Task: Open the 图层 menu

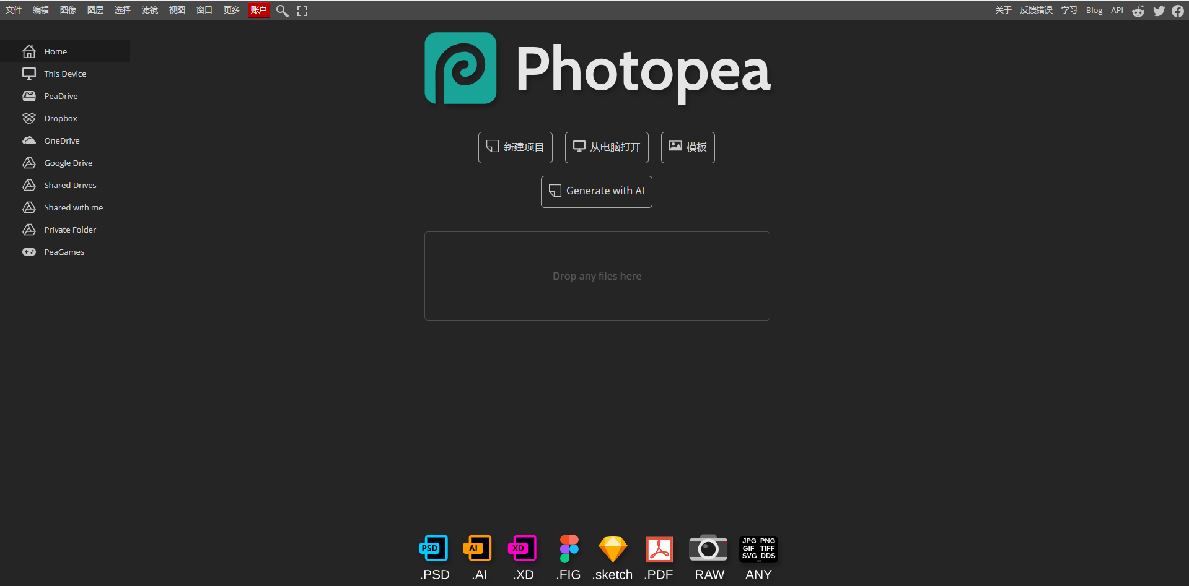Action: 95,10
